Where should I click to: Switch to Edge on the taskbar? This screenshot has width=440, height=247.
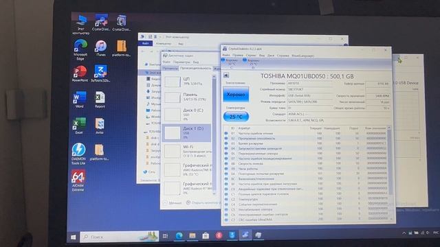pos(179,236)
